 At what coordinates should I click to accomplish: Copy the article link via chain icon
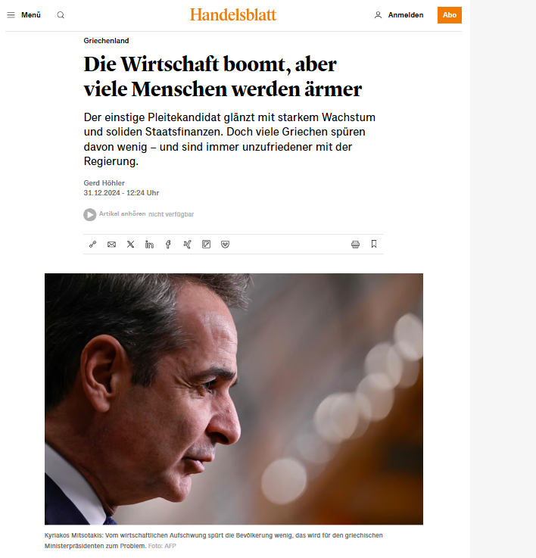point(92,244)
